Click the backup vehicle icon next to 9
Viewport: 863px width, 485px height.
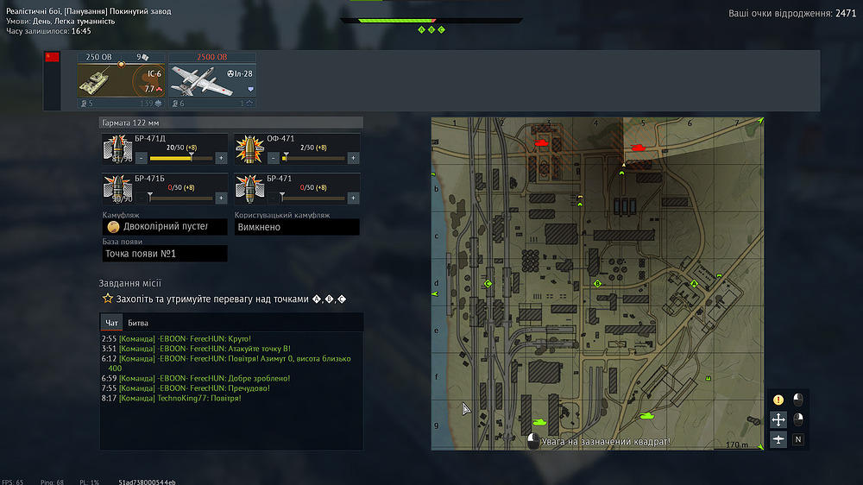pos(145,57)
